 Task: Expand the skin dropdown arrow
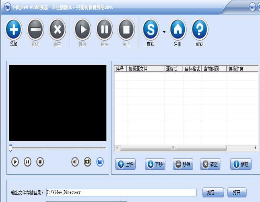164,32
